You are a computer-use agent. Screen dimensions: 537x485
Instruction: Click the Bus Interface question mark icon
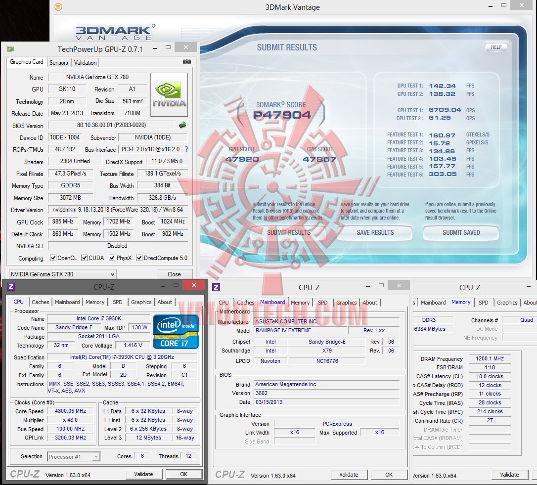point(186,149)
